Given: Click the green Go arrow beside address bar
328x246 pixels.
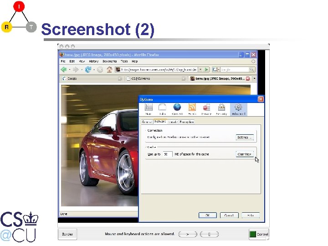Looking at the screenshot, I should pos(206,69).
